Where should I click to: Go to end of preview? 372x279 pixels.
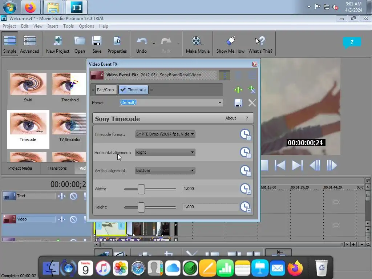(298, 165)
